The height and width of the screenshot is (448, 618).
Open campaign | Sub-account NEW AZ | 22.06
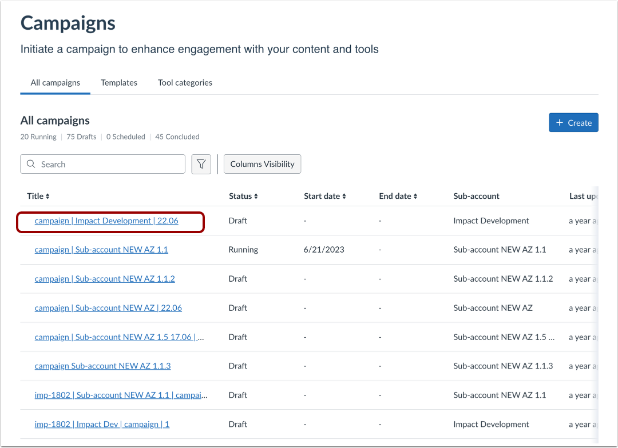(x=108, y=308)
